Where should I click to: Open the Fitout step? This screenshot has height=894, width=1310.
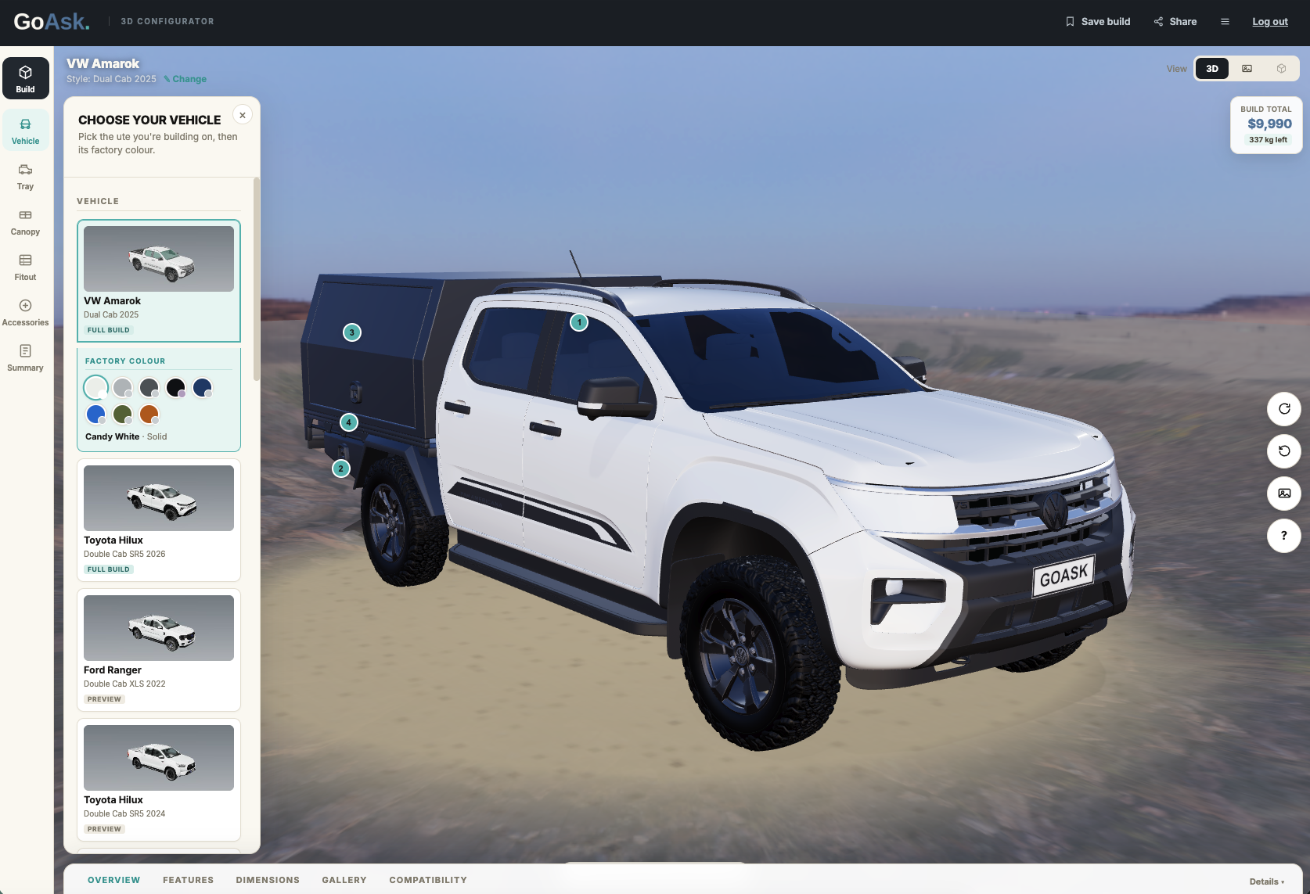coord(25,267)
